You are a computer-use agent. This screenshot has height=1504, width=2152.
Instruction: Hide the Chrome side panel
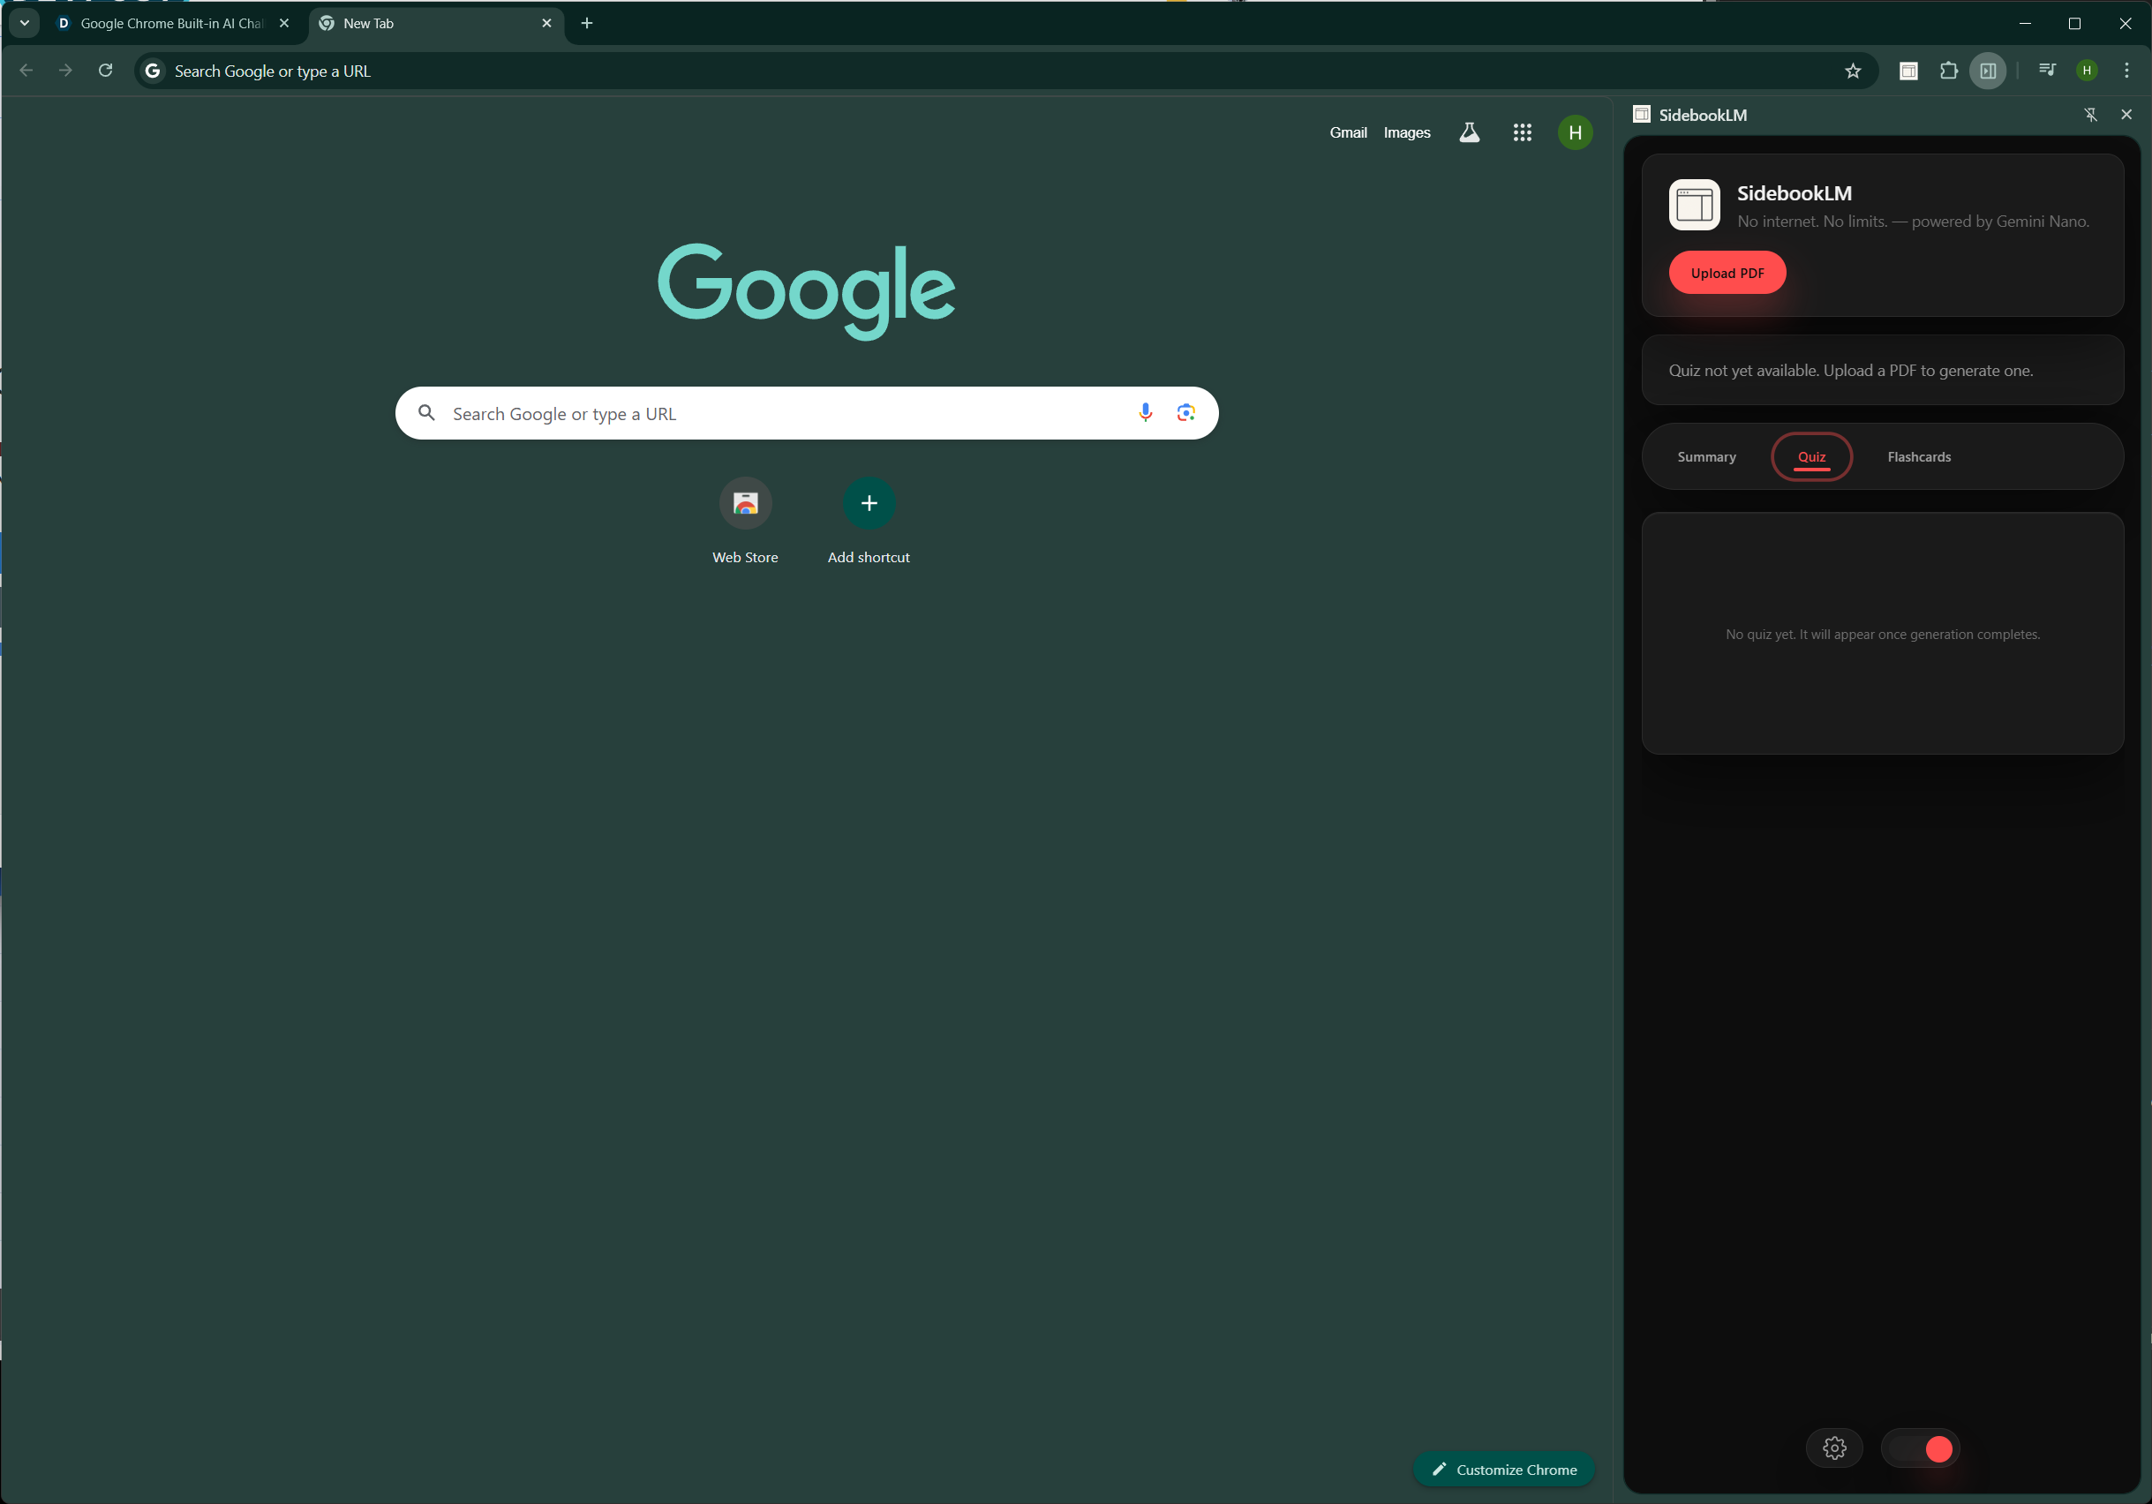(x=1987, y=71)
